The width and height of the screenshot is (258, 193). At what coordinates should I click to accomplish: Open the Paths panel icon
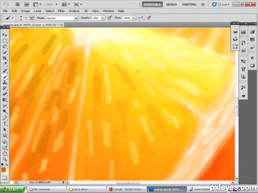pos(235,47)
